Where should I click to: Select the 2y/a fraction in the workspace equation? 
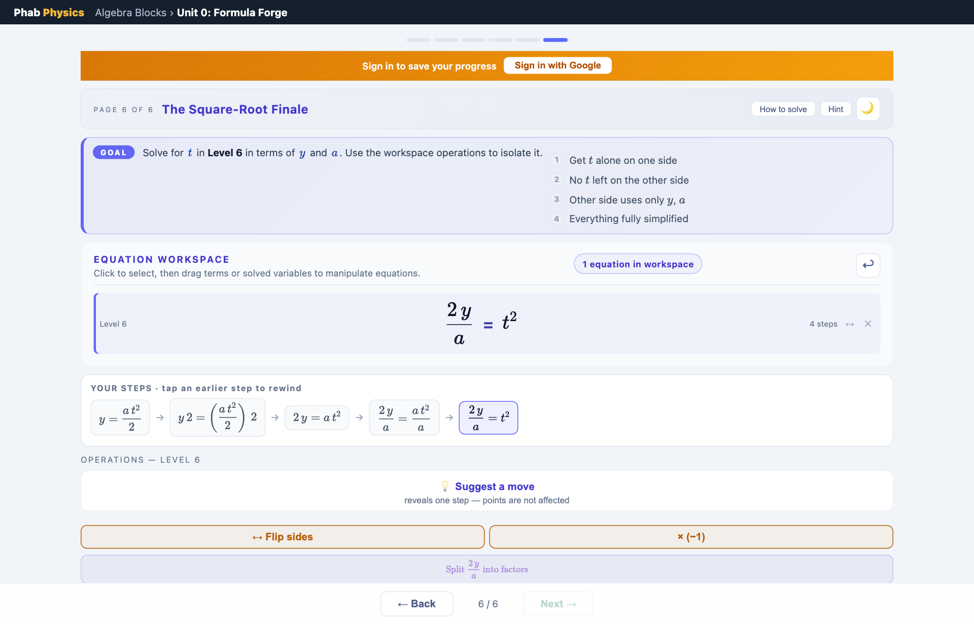pos(459,324)
